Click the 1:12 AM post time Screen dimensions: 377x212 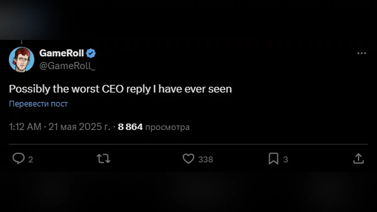tap(25, 127)
